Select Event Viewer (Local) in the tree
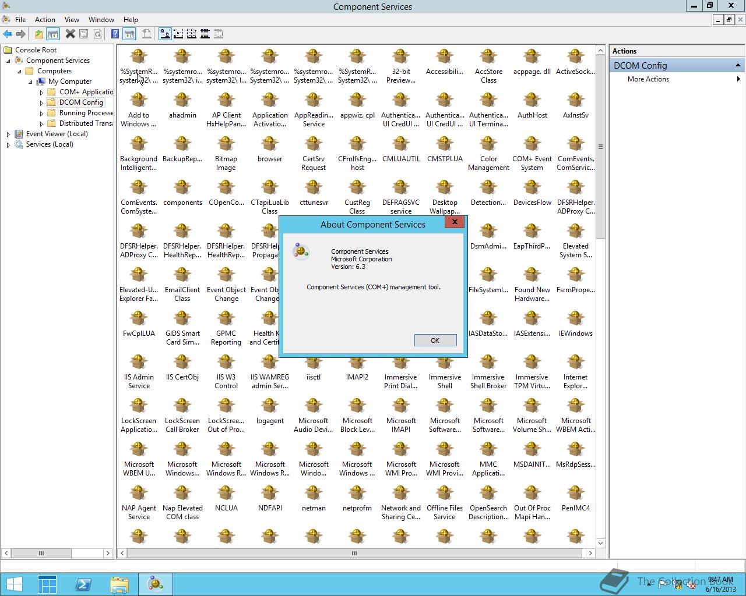Screen dimensions: 746x596 point(57,134)
